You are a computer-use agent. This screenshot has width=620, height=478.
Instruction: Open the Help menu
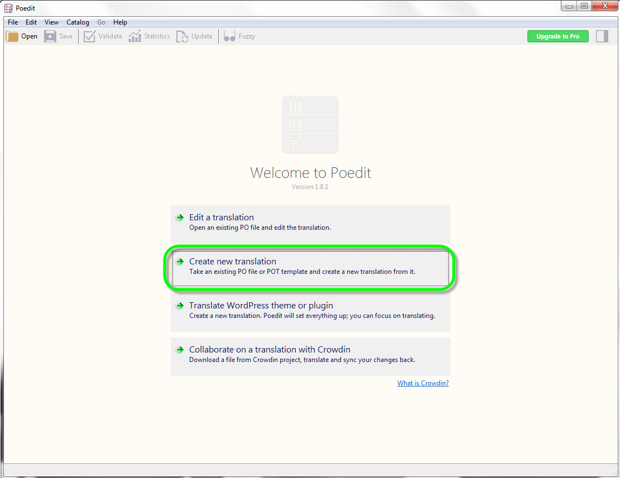pos(120,22)
